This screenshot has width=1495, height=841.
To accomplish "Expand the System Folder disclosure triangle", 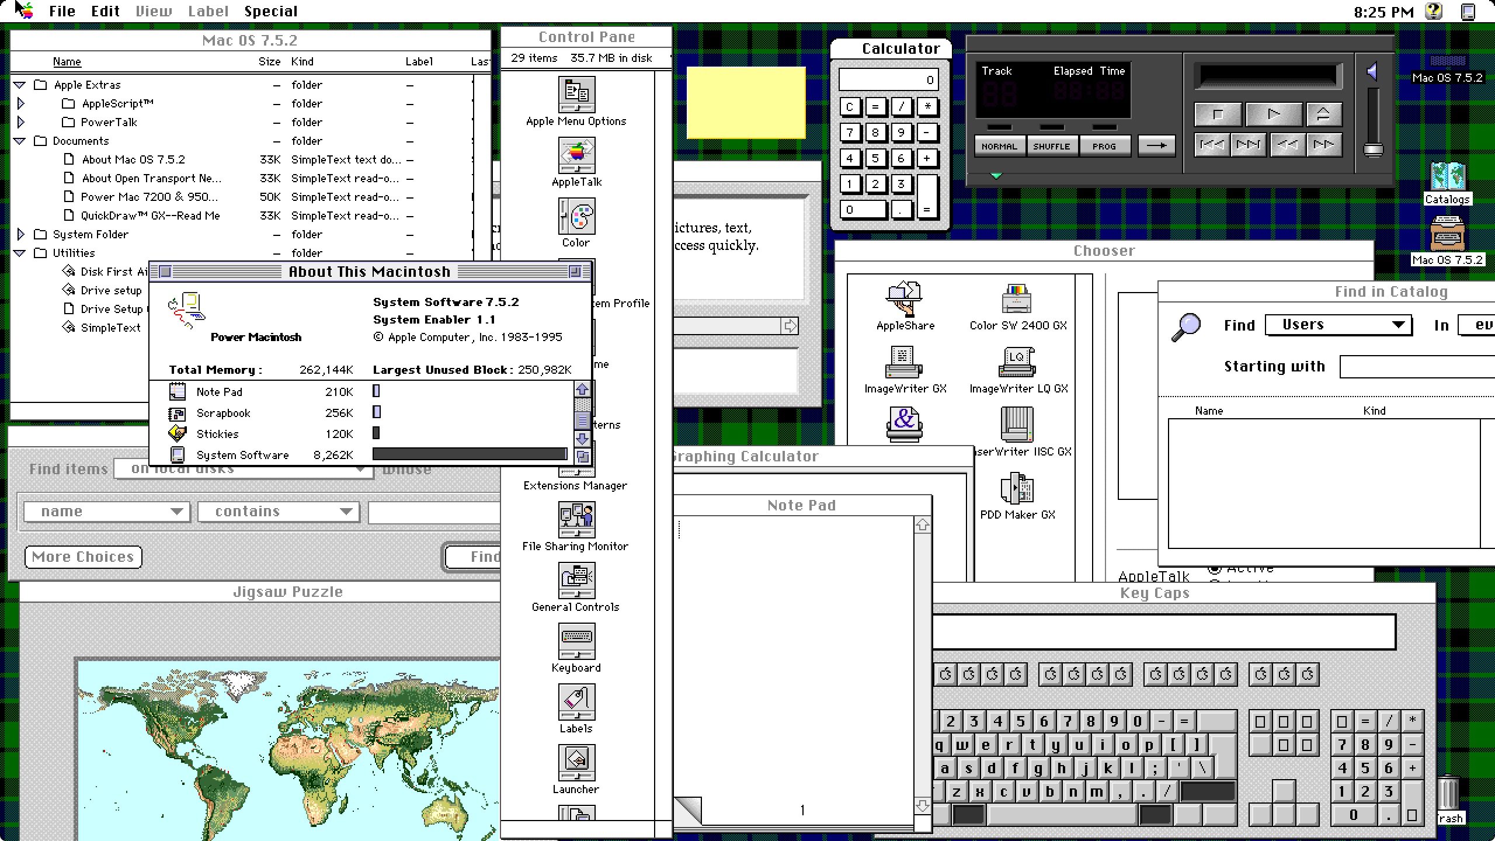I will click(21, 234).
